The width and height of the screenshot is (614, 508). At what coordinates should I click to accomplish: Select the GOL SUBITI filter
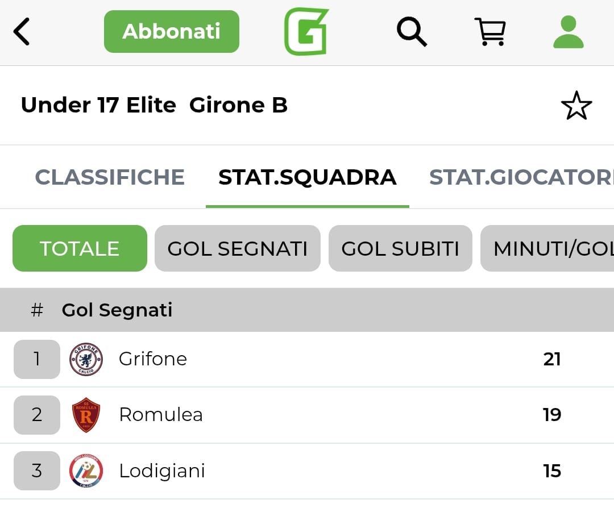tap(400, 249)
